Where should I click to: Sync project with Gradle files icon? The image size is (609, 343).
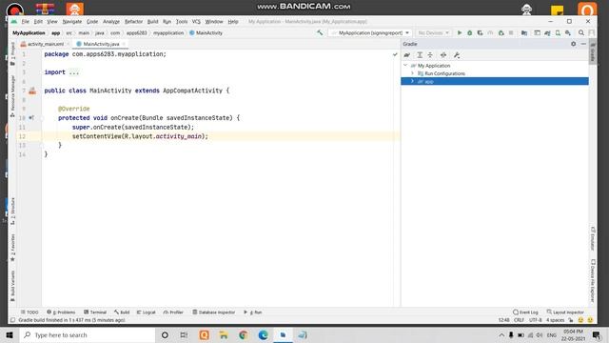point(547,33)
